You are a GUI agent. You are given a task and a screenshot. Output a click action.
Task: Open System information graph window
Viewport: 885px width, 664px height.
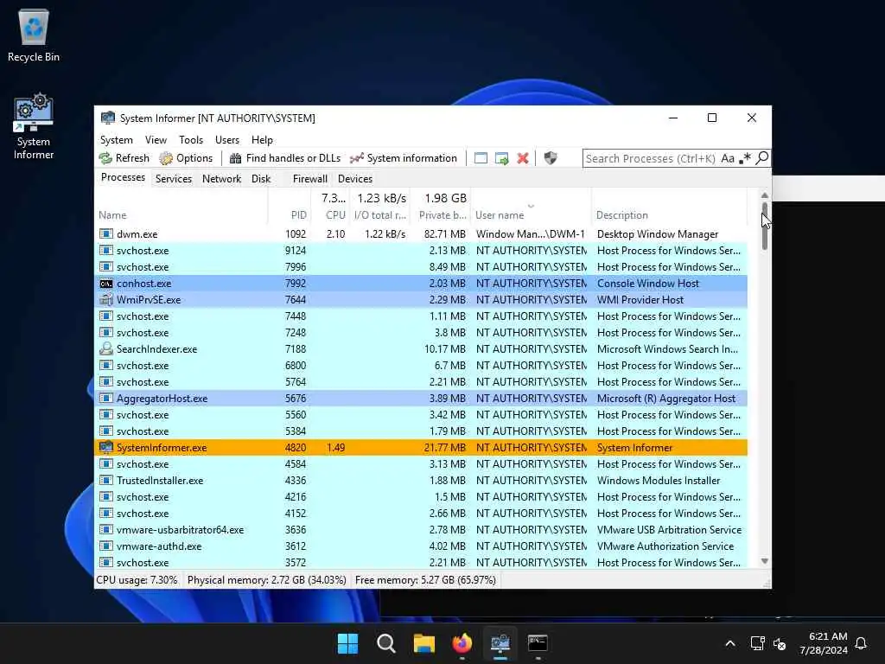(x=404, y=158)
